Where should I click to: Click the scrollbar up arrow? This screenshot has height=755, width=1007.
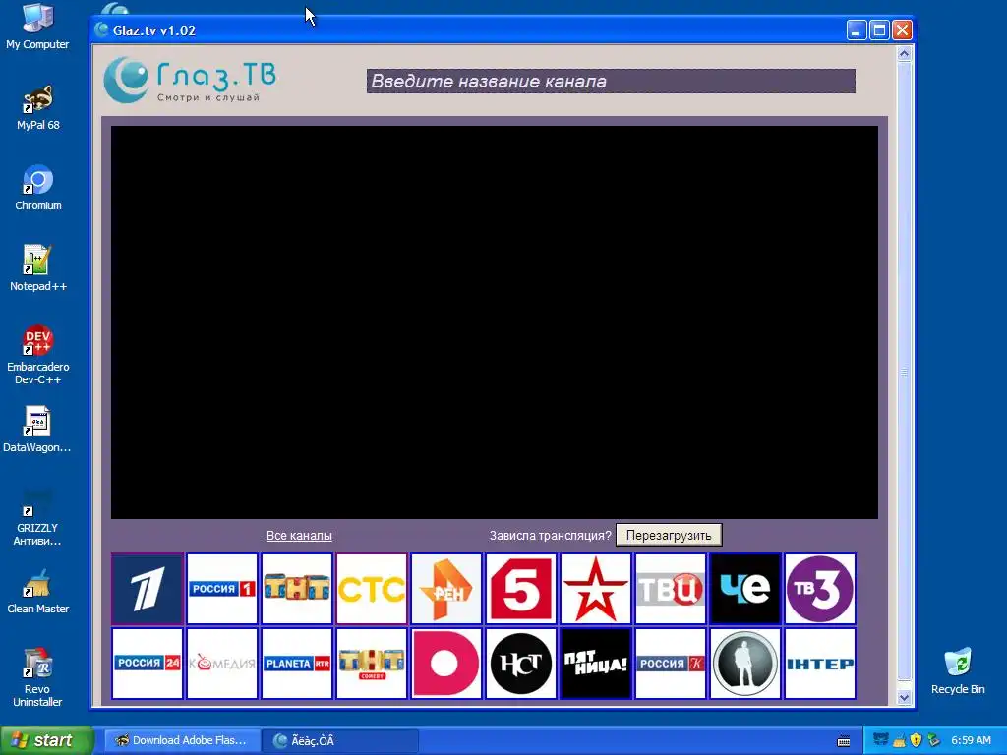click(x=905, y=54)
